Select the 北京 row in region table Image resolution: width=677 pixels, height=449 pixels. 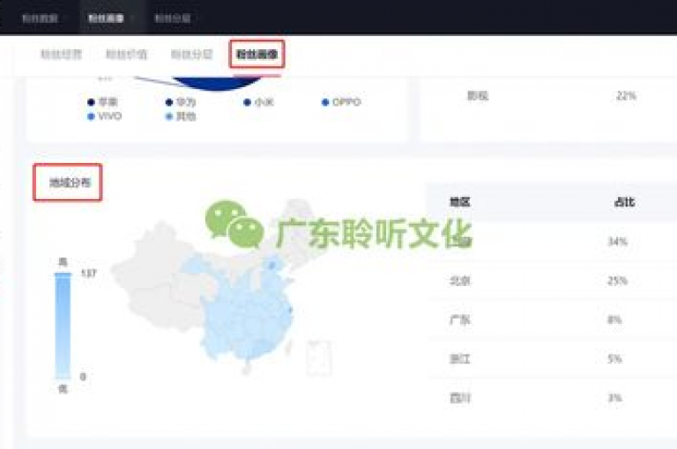click(552, 281)
